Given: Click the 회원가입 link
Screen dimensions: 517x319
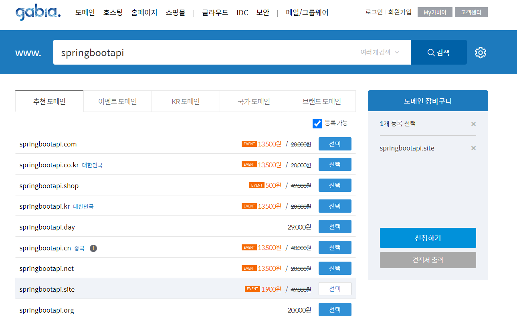Looking at the screenshot, I should [x=400, y=12].
